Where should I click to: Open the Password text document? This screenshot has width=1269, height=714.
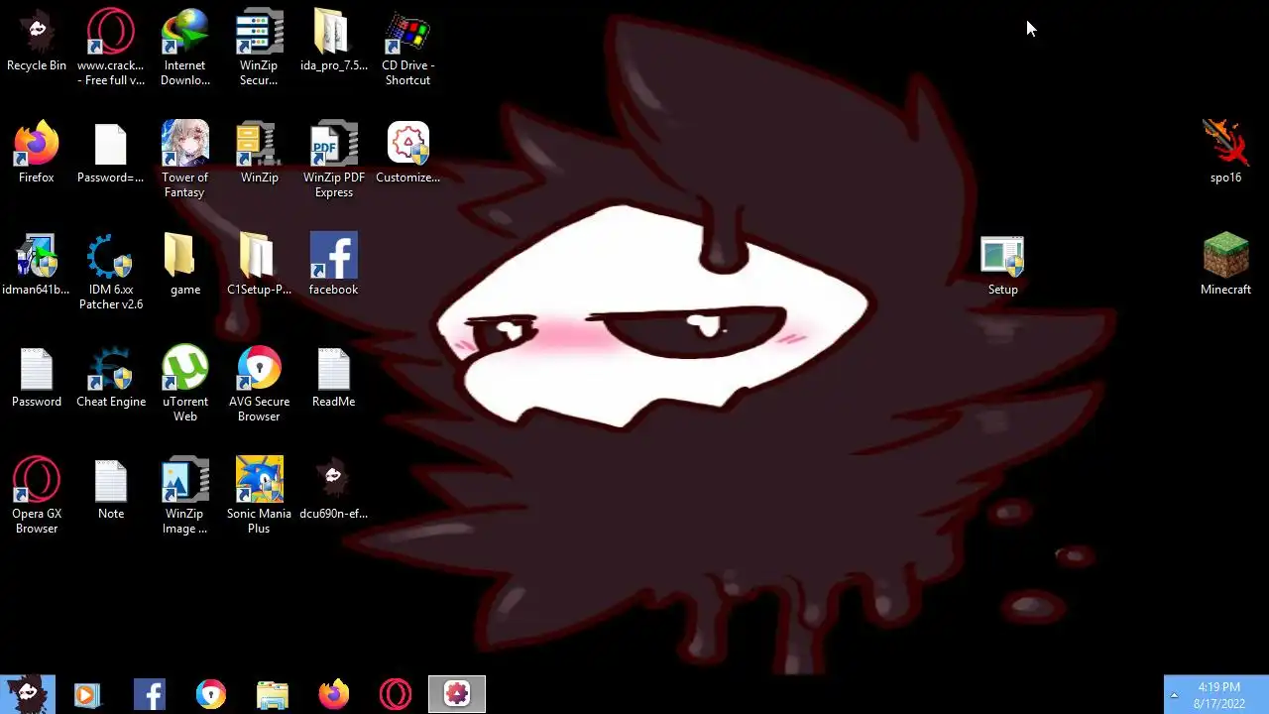point(37,377)
